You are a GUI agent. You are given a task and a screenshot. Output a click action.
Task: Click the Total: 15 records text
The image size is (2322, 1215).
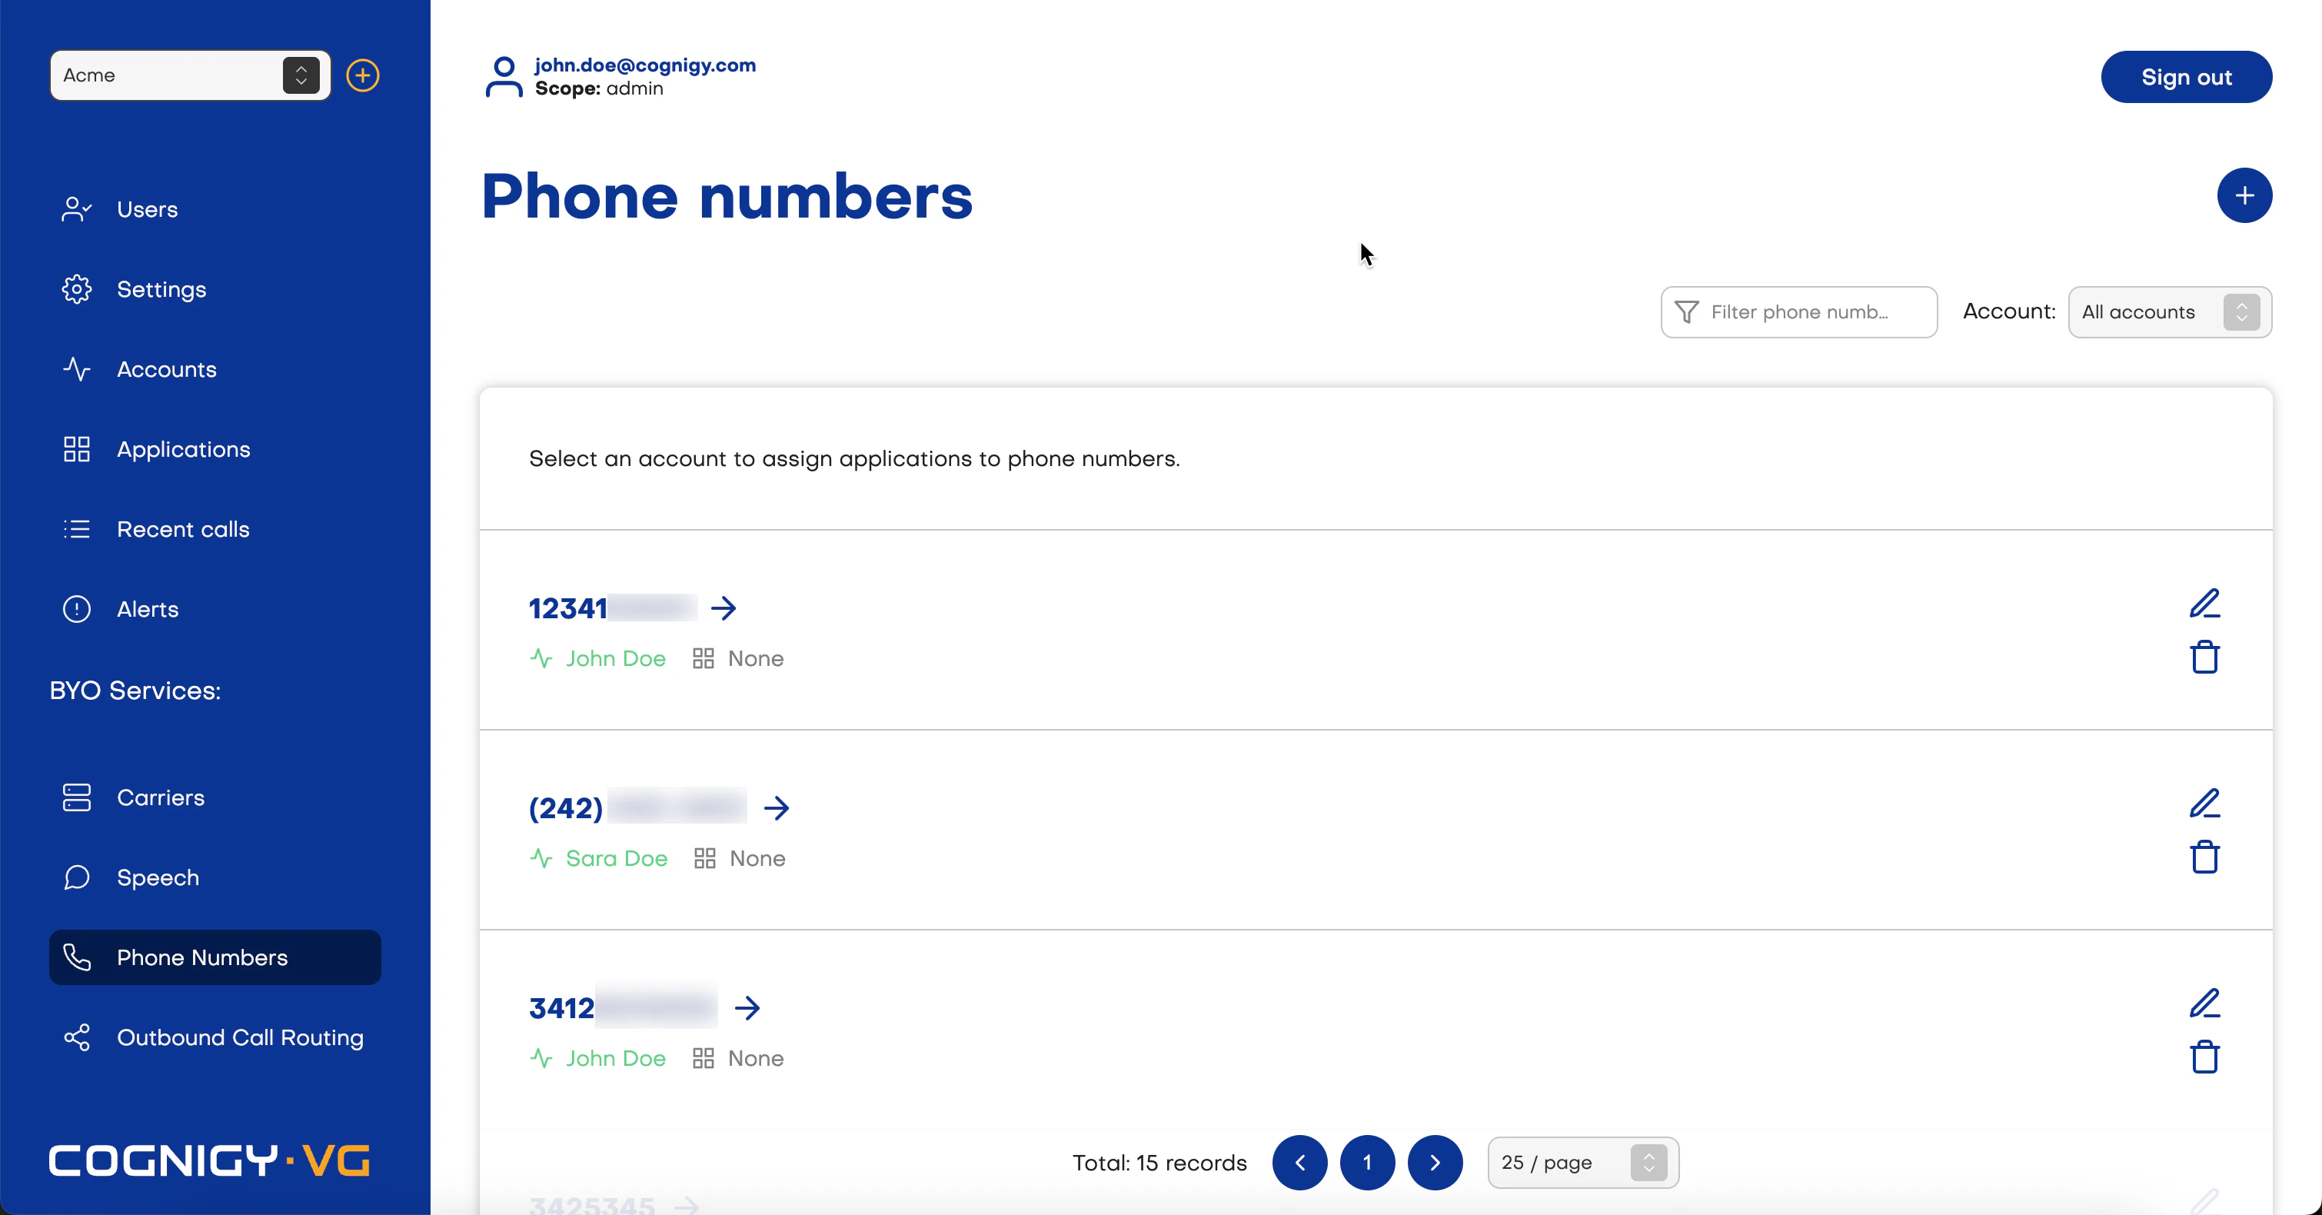[x=1160, y=1163]
